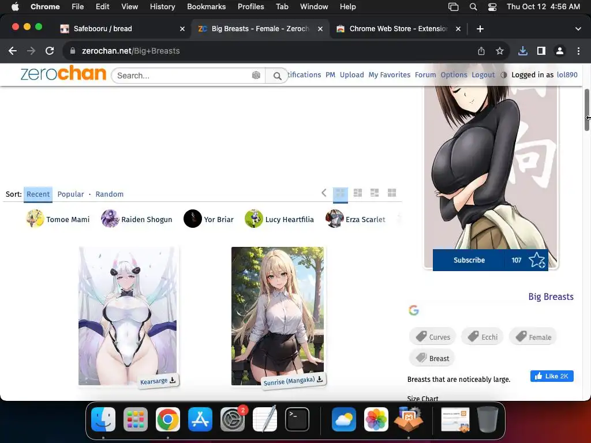
Task: Open the Forum link
Action: [x=425, y=74]
